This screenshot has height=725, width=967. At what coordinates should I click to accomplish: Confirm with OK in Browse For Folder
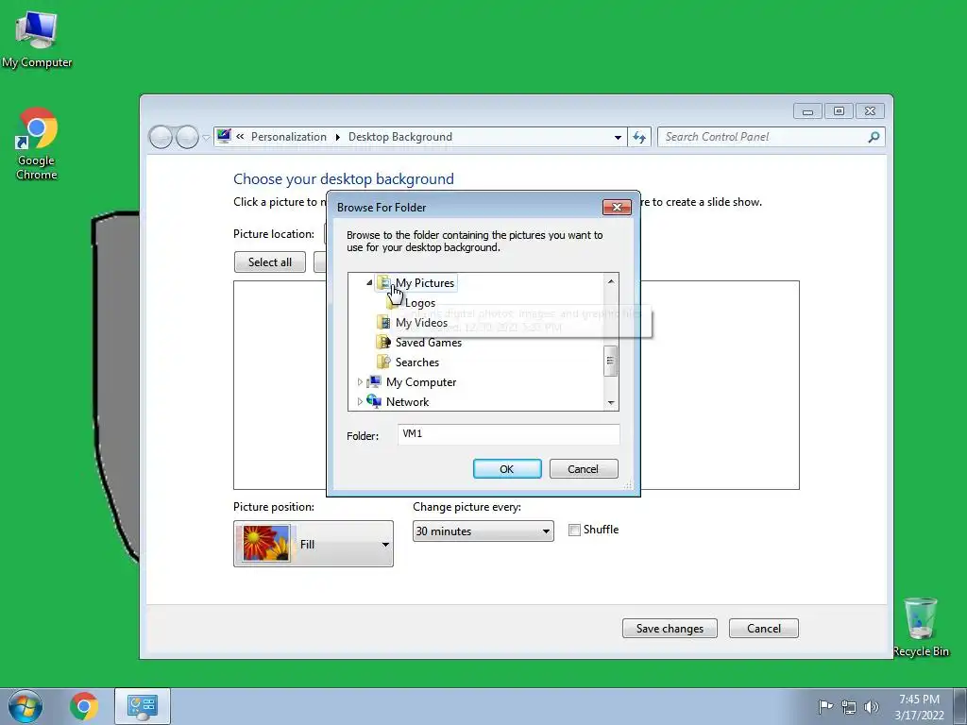(x=507, y=468)
